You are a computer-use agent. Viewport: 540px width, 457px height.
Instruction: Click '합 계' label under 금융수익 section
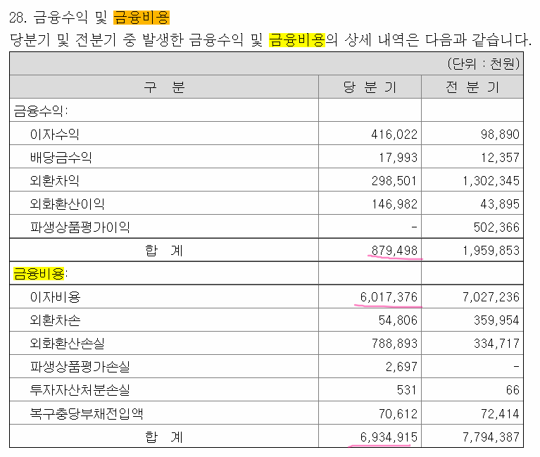164,251
